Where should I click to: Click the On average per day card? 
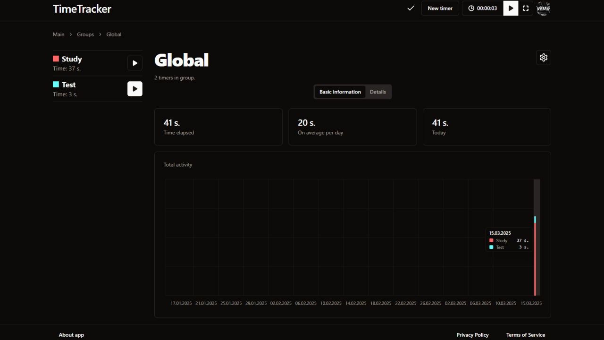coord(352,127)
